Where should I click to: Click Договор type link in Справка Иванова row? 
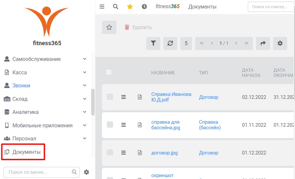tap(208, 97)
